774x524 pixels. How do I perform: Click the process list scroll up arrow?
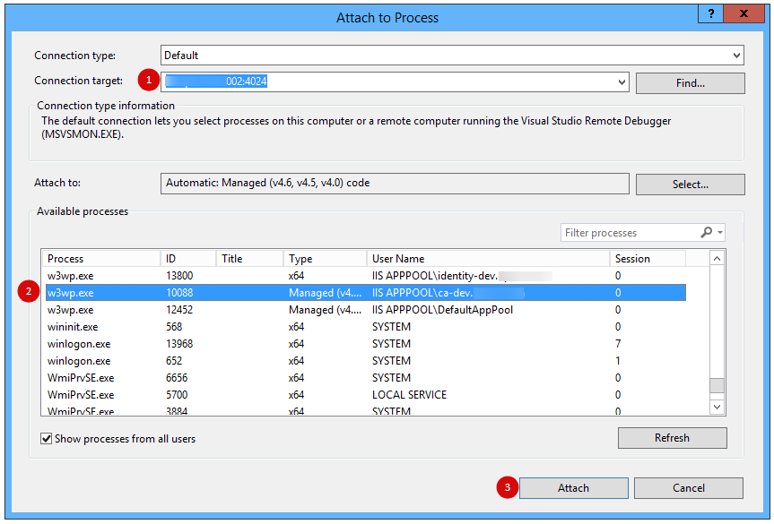tap(717, 258)
